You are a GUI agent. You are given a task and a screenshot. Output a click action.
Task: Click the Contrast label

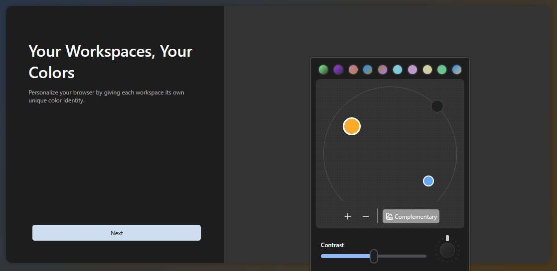(x=332, y=245)
